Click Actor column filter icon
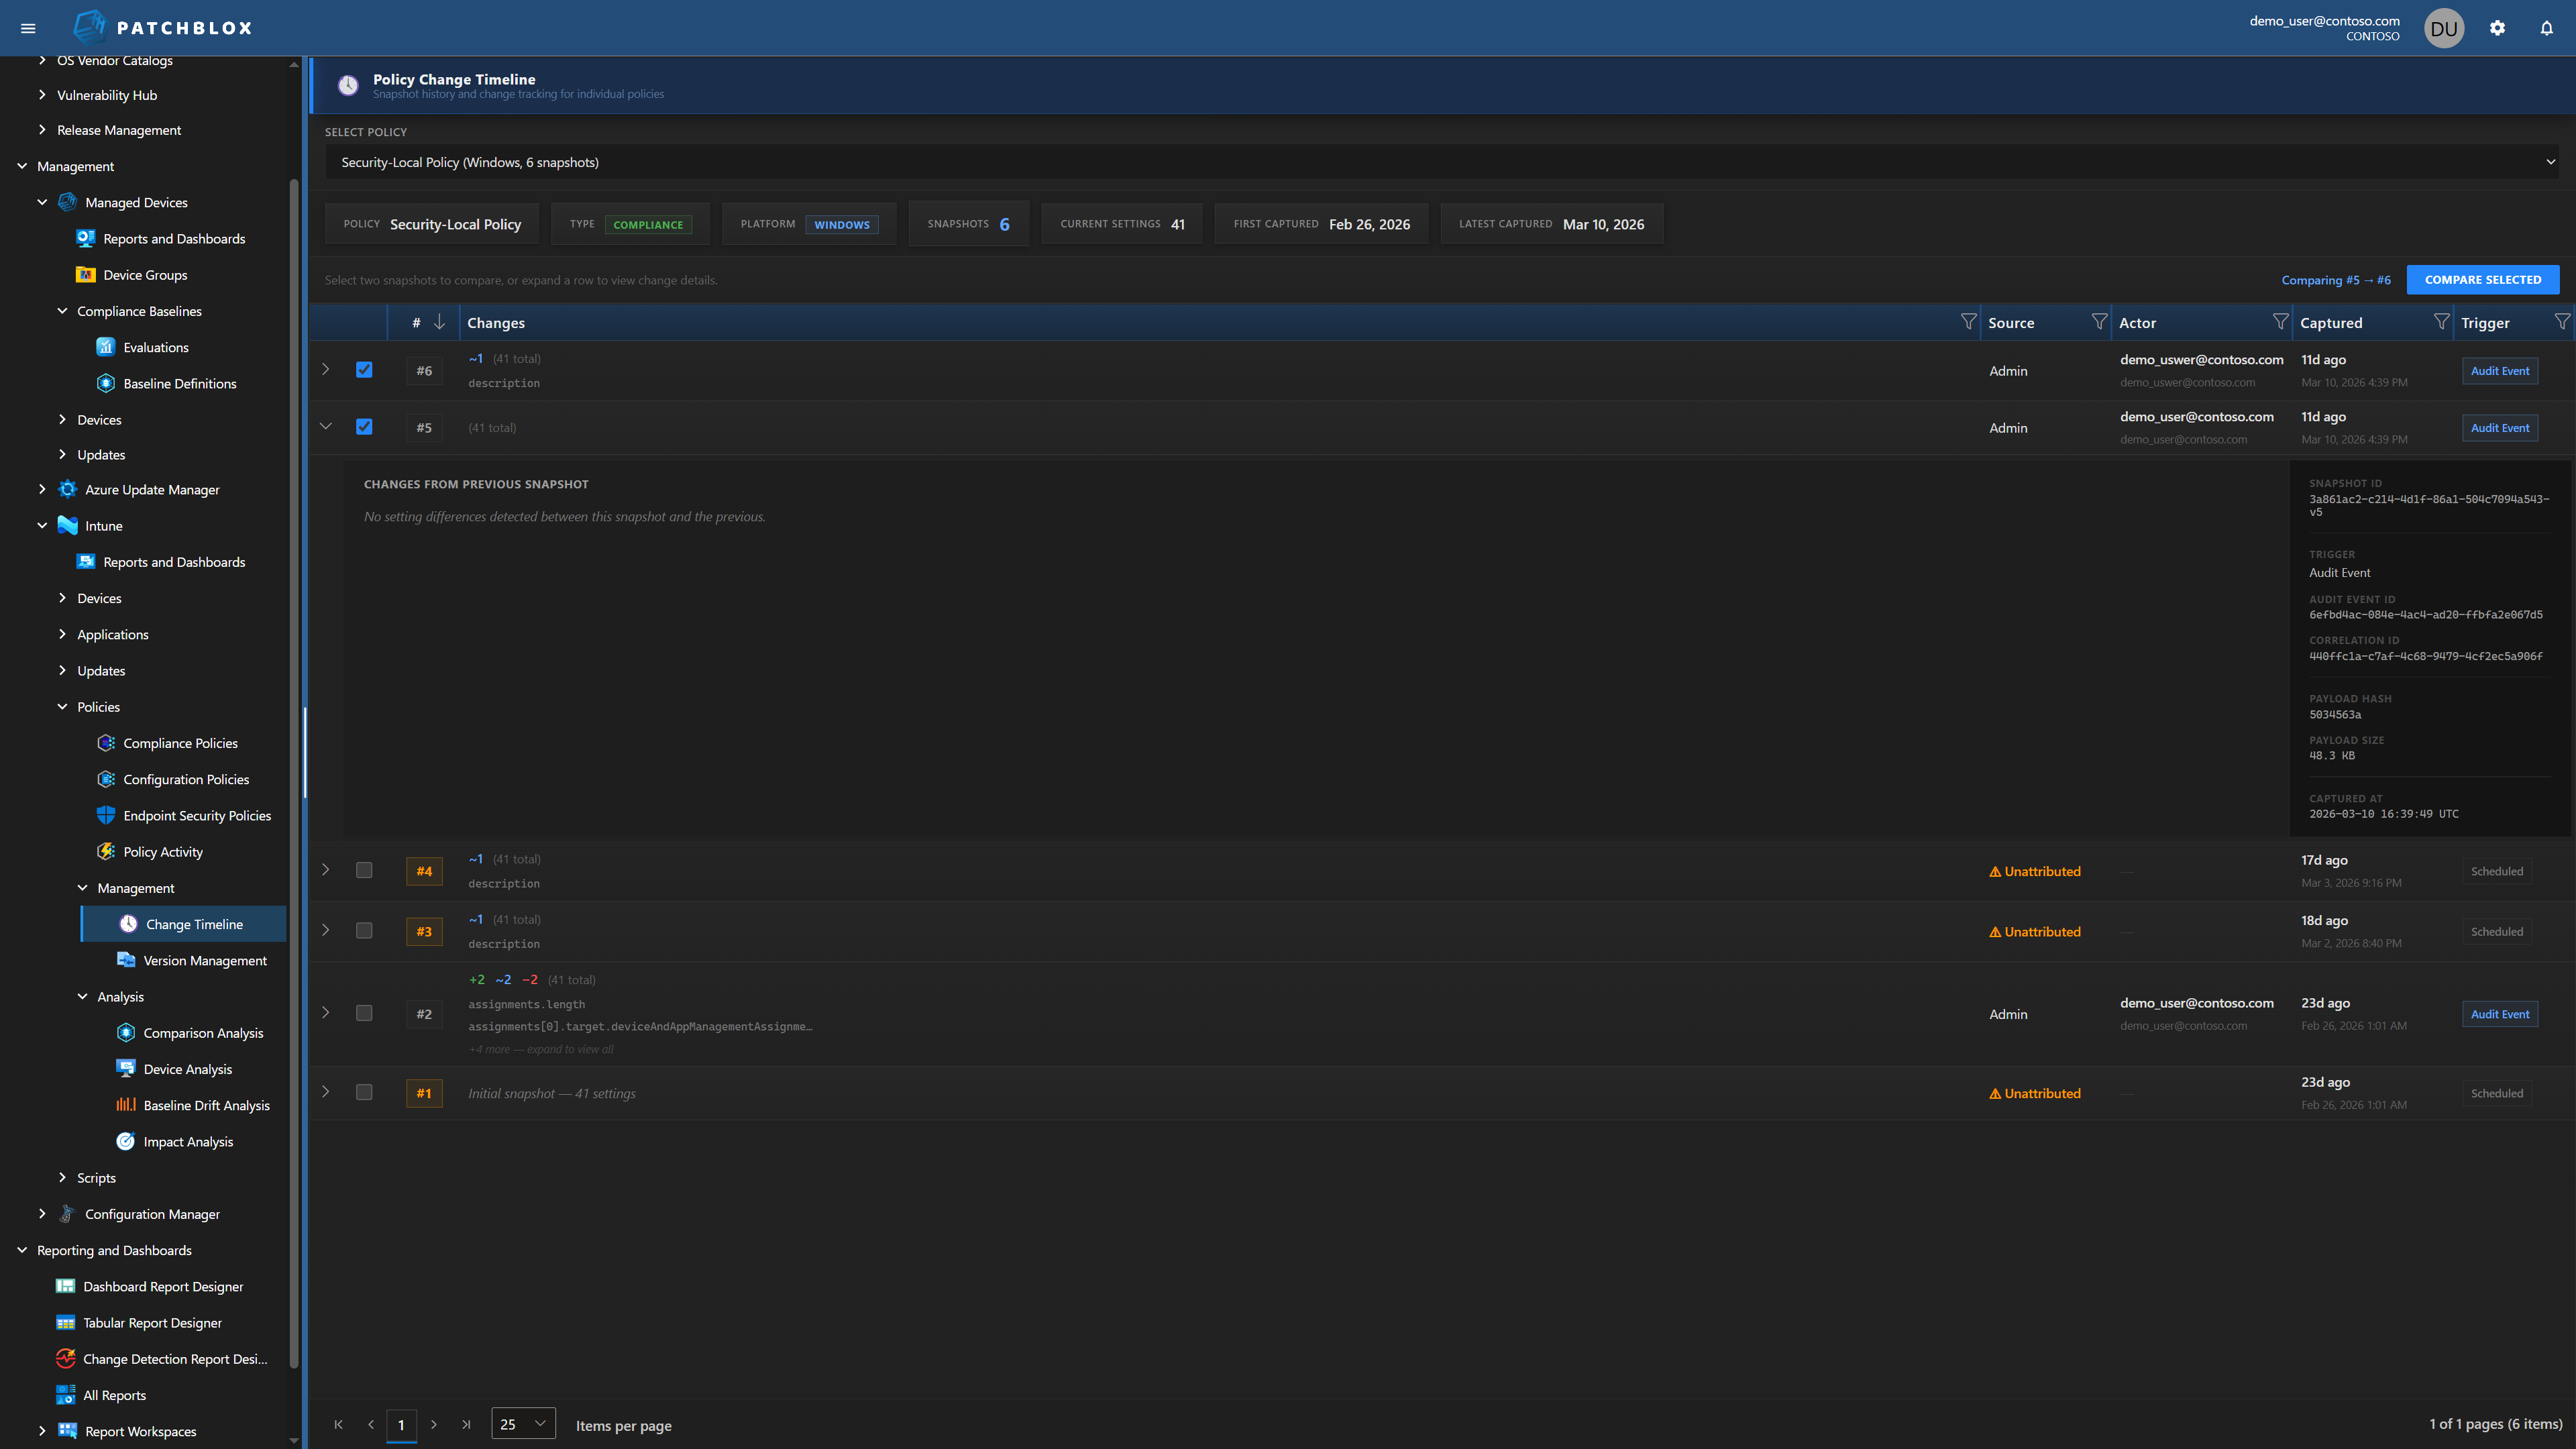This screenshot has width=2576, height=1449. point(2280,322)
